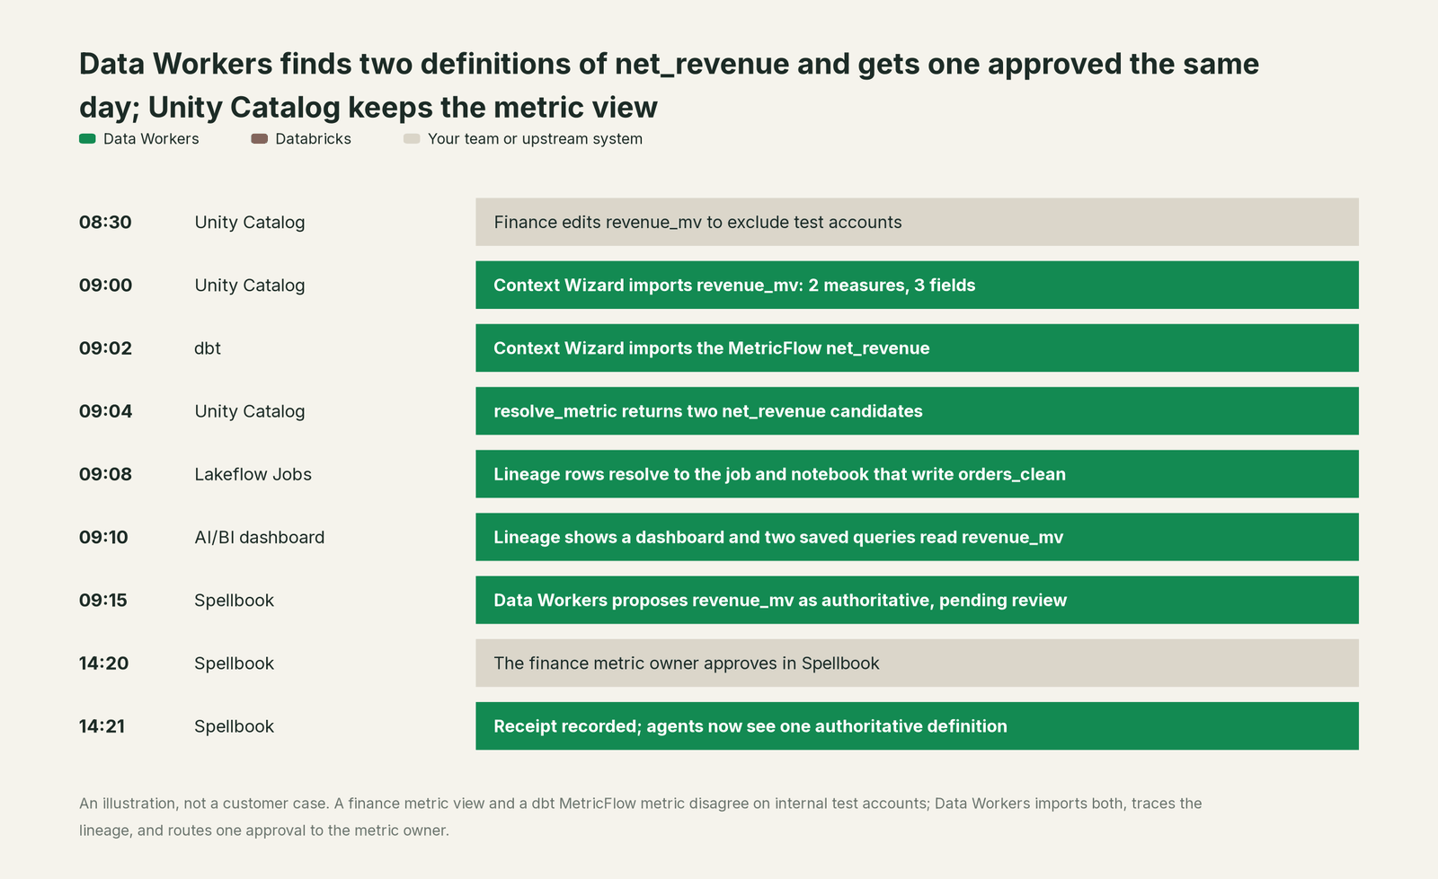This screenshot has width=1438, height=879.
Task: Click the AI/BI dashboard label
Action: (x=259, y=537)
